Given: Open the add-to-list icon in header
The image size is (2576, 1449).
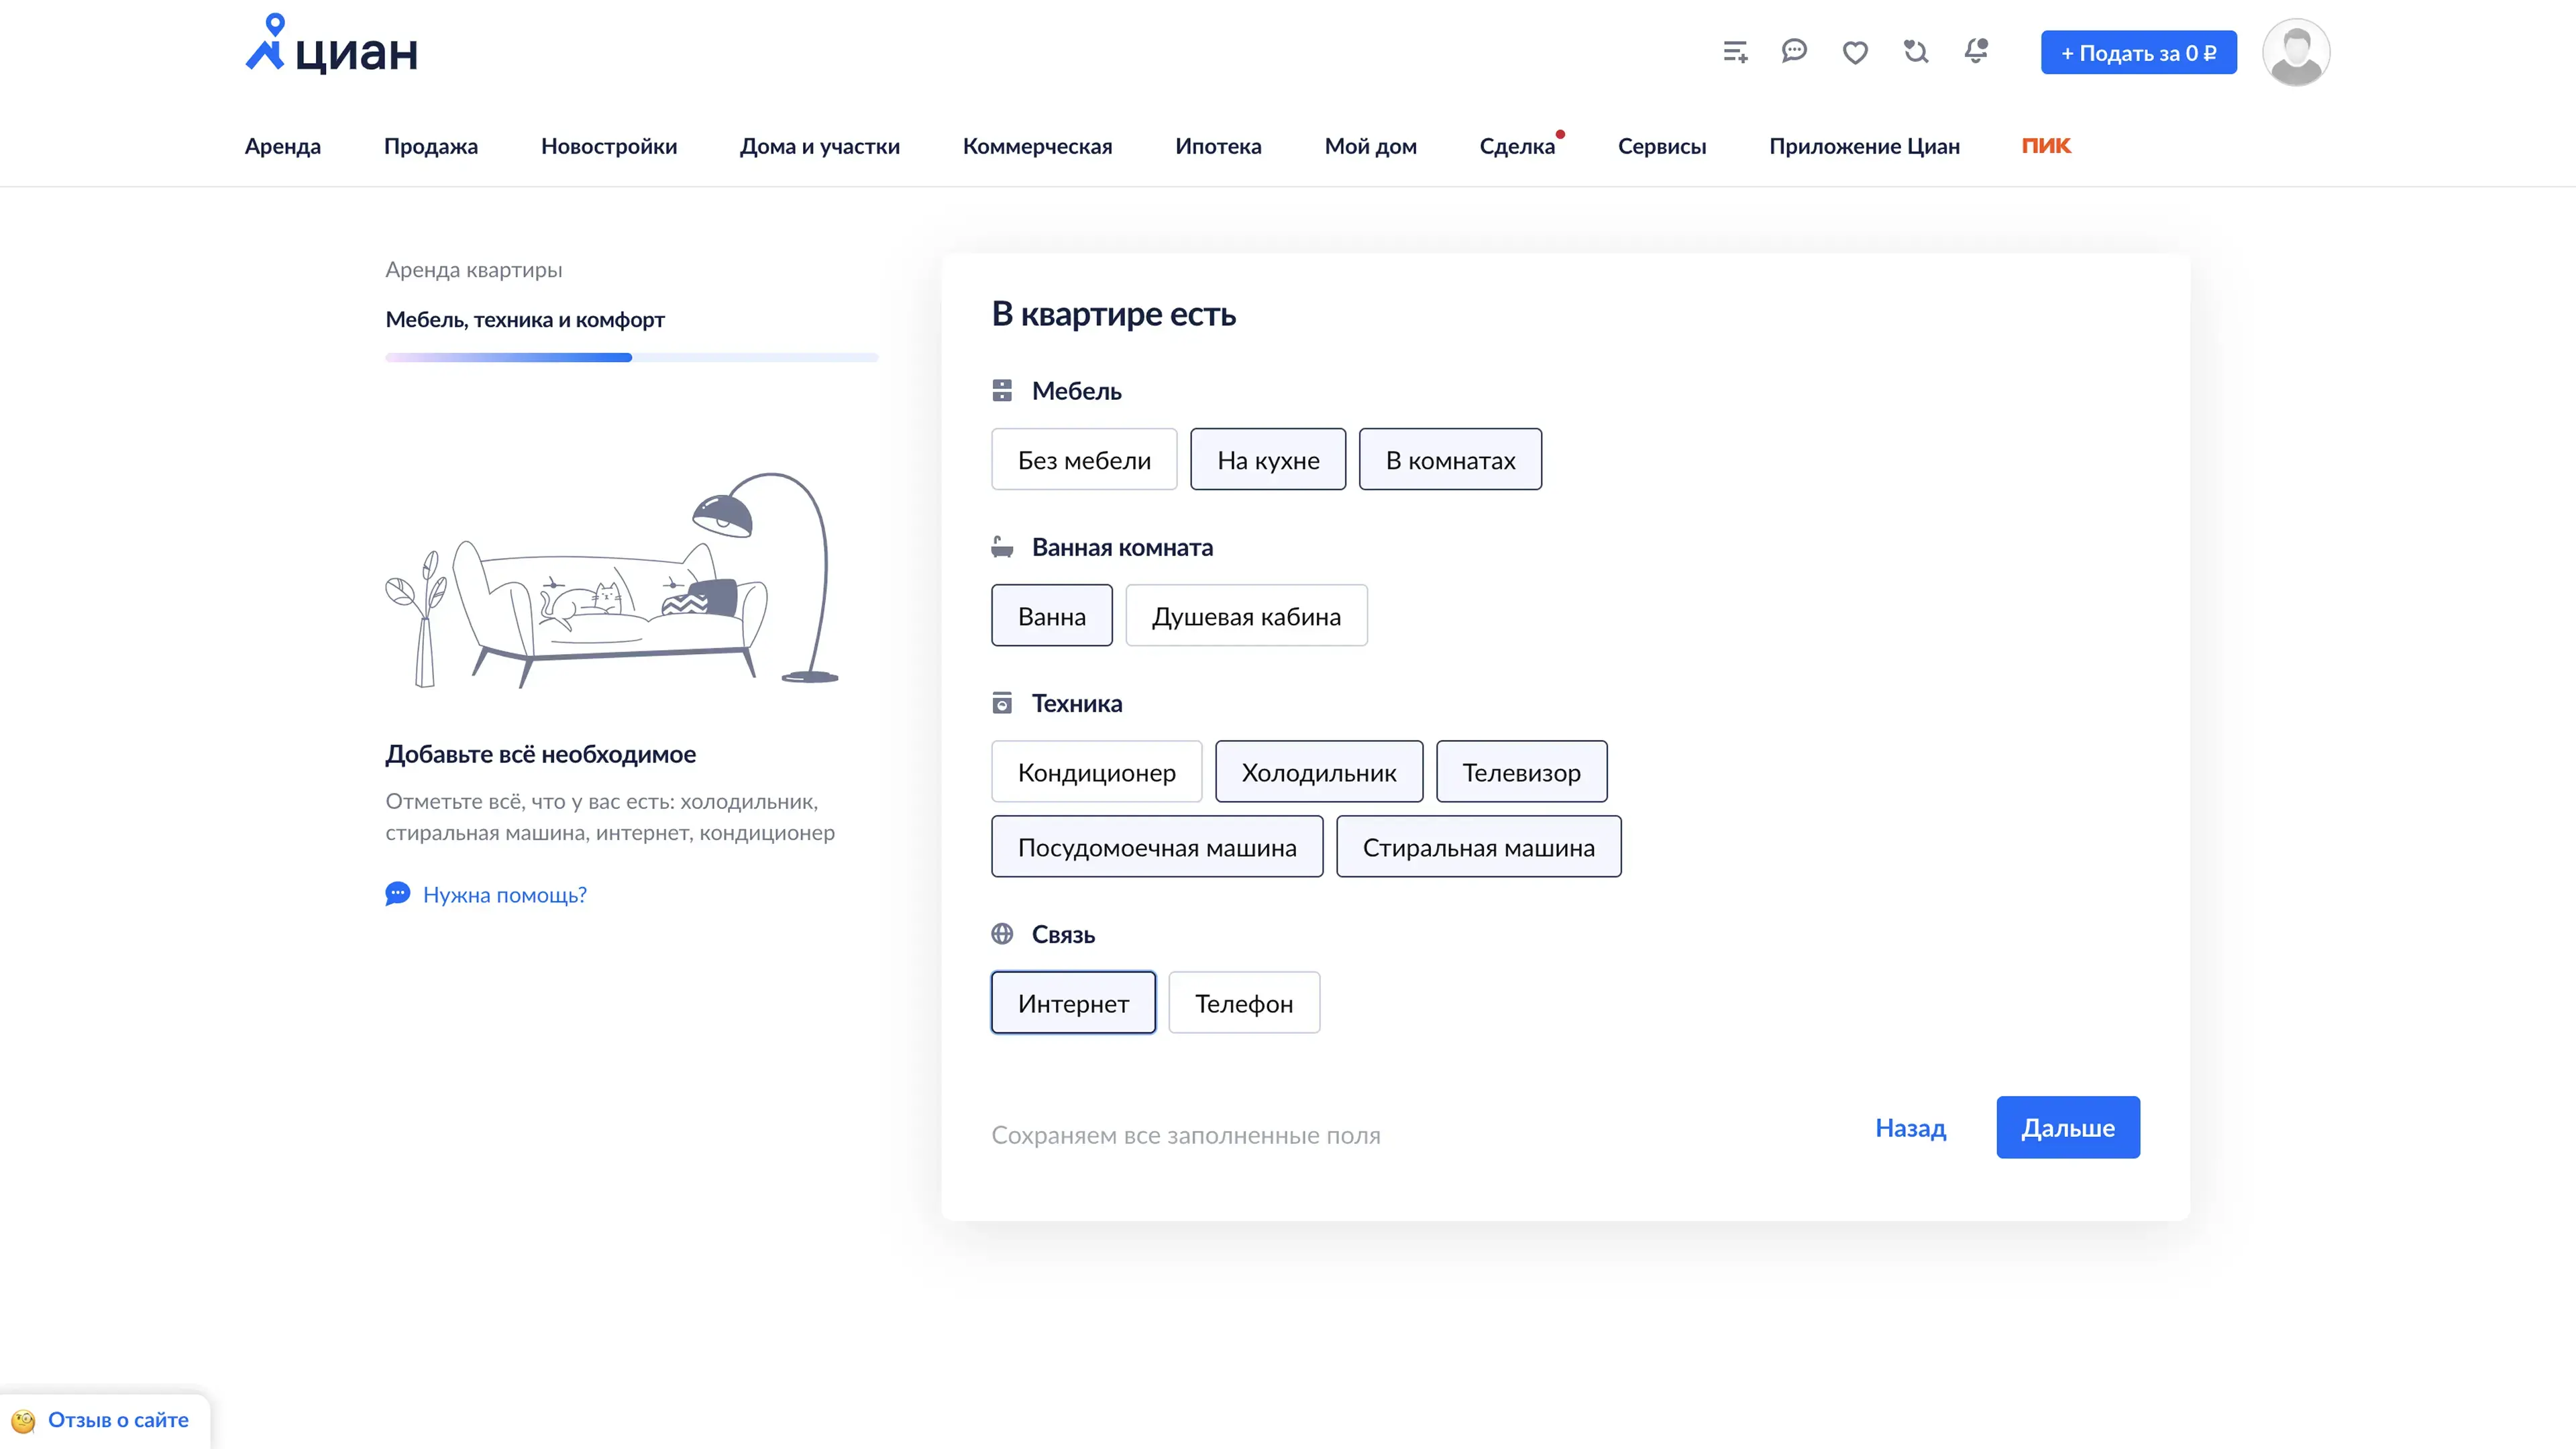Looking at the screenshot, I should 1735,52.
